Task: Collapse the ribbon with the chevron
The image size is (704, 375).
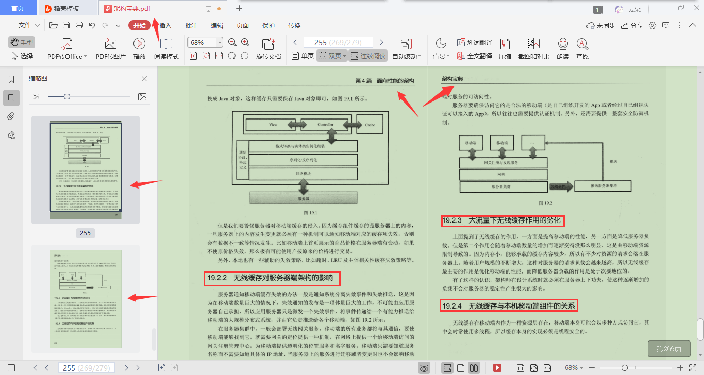Action: (693, 25)
